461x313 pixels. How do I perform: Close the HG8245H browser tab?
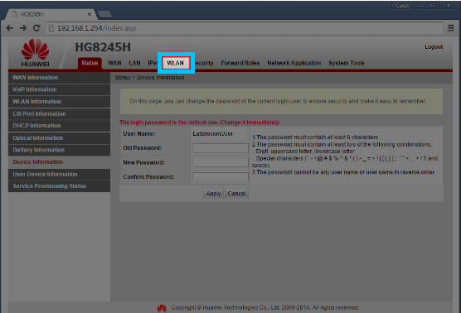pyautogui.click(x=90, y=14)
